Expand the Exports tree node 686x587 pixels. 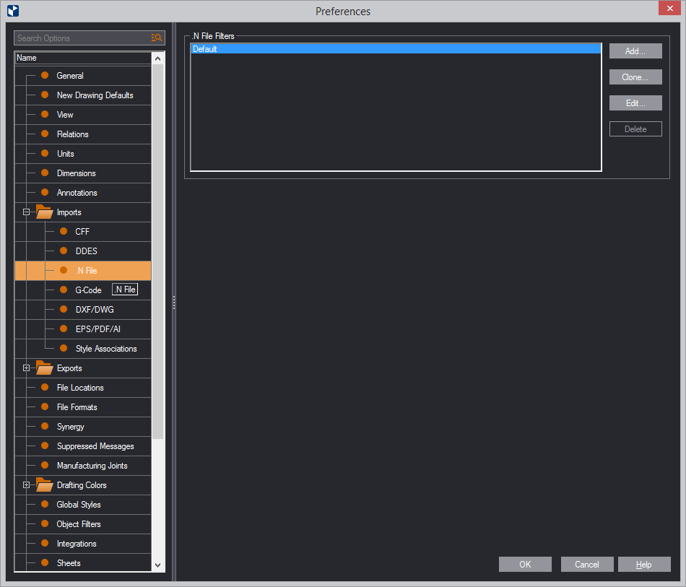26,368
